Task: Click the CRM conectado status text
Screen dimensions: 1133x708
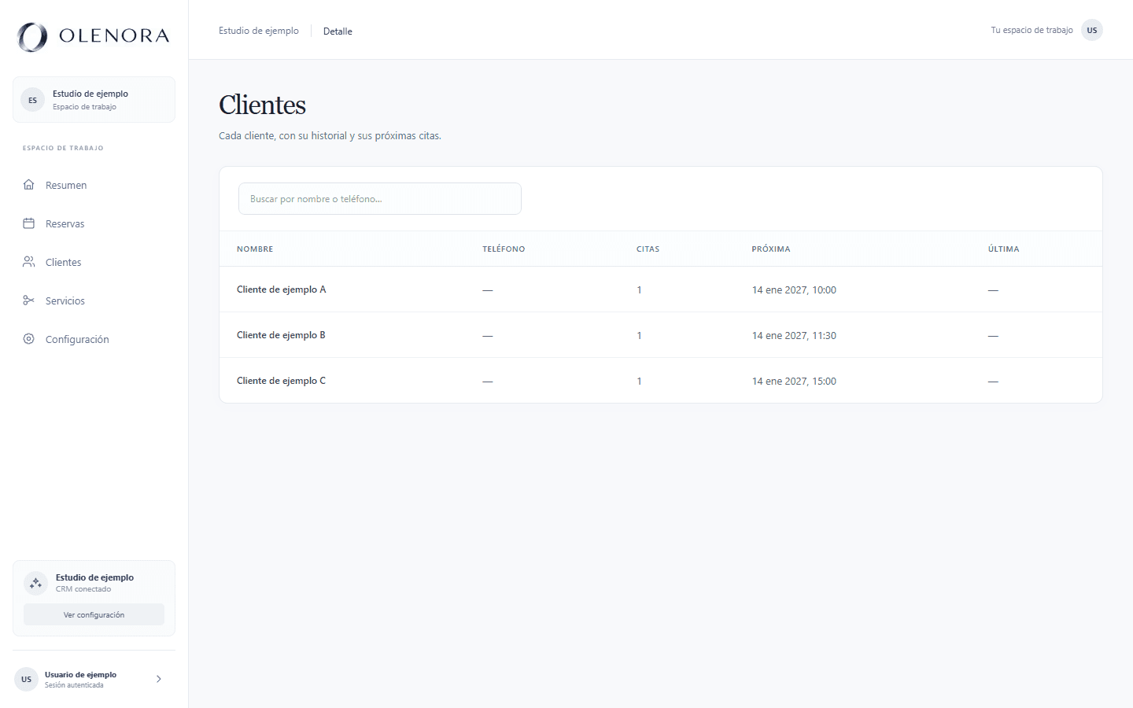Action: [x=83, y=589]
